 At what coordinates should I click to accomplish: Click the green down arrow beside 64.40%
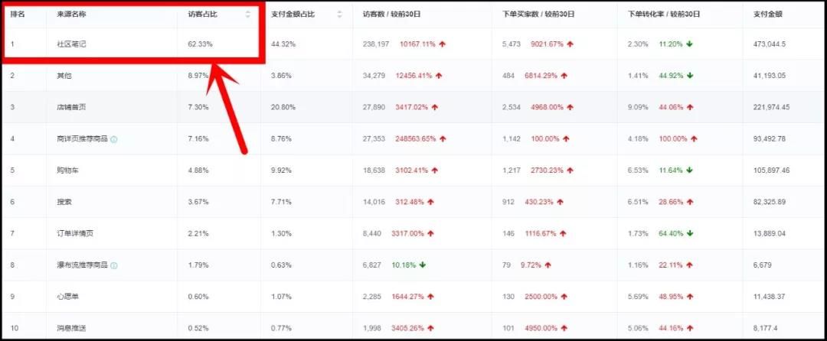tap(689, 234)
